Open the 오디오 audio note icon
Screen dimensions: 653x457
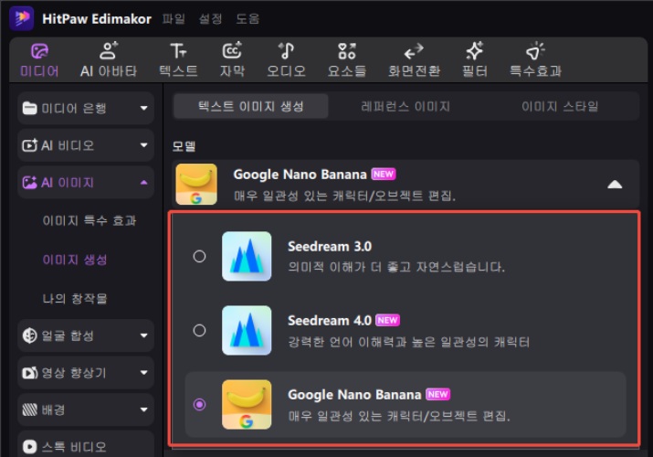(286, 51)
